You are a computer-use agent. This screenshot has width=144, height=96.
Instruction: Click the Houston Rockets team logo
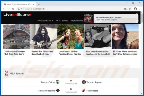coord(58,91)
